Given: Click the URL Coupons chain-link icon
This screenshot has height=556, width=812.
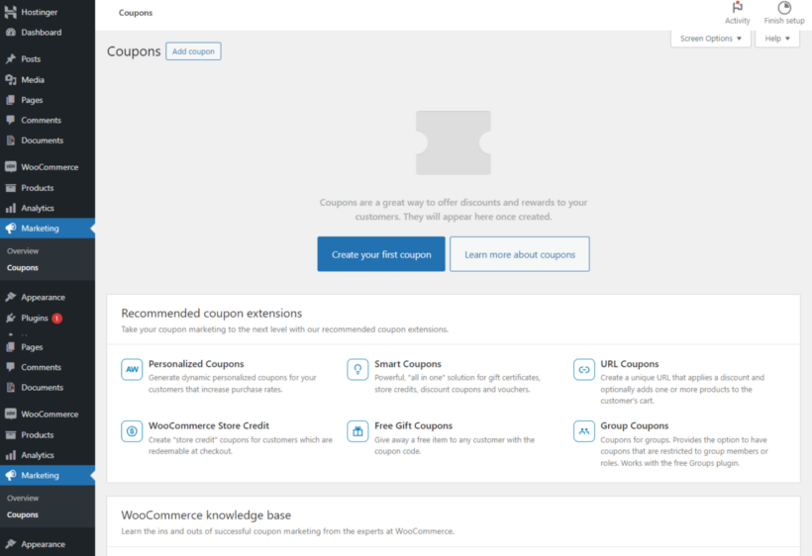Looking at the screenshot, I should pos(584,370).
